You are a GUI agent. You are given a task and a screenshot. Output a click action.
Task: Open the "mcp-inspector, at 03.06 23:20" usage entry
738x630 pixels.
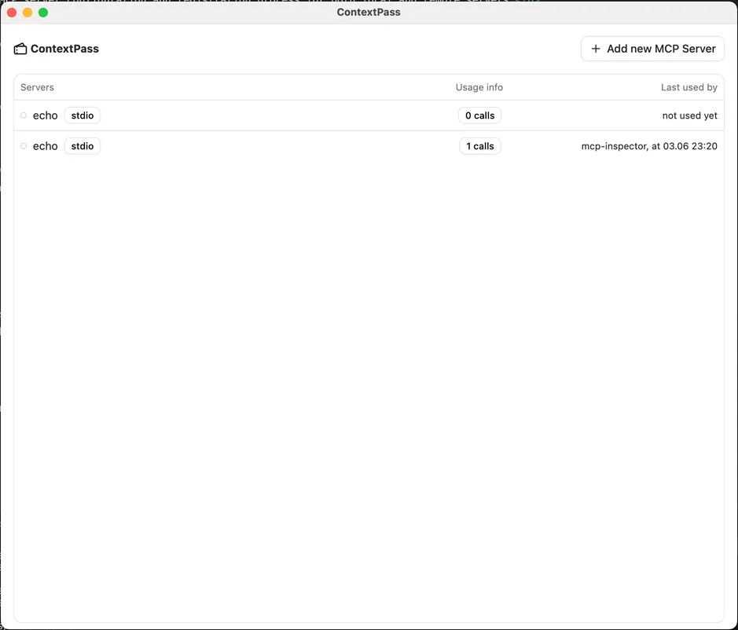click(649, 146)
